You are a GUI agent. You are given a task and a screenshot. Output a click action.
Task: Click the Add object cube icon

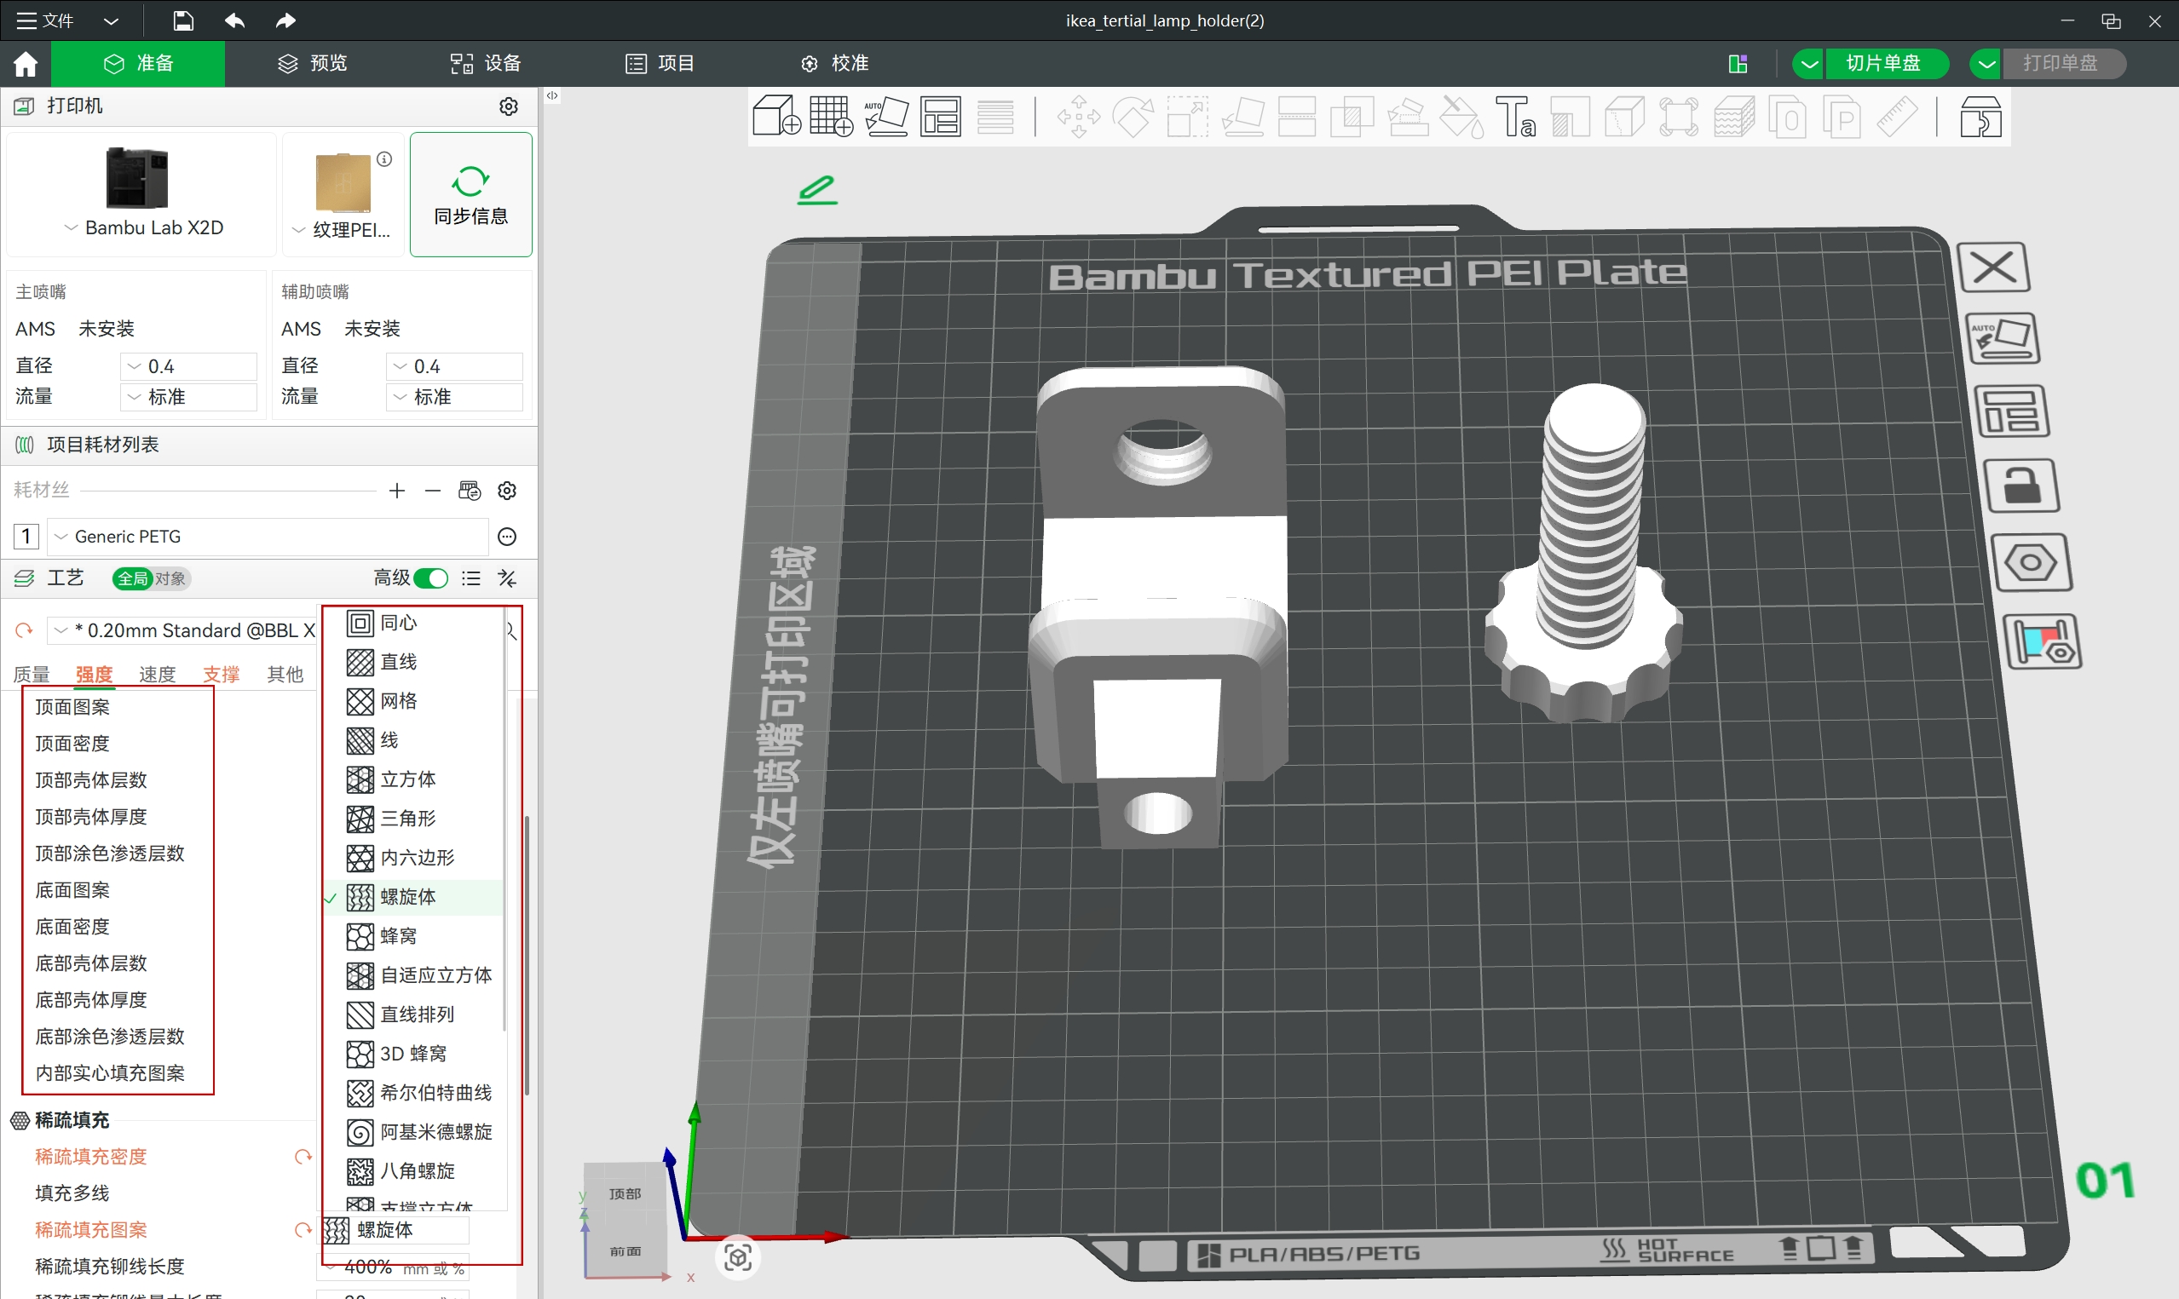click(x=776, y=117)
